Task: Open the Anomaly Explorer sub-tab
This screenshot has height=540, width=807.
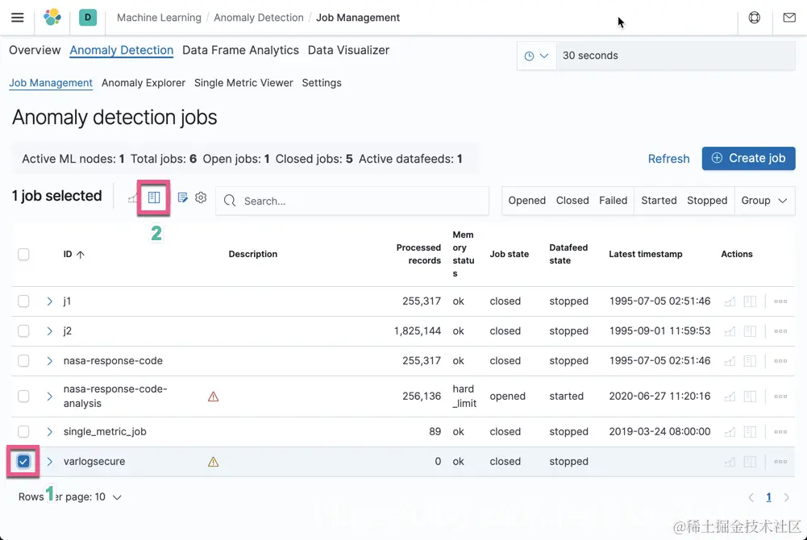Action: click(x=143, y=83)
